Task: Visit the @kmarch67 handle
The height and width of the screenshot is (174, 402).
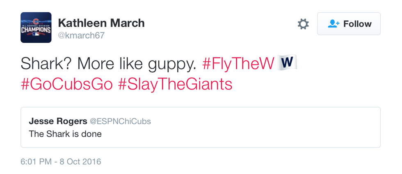Action: (82, 36)
